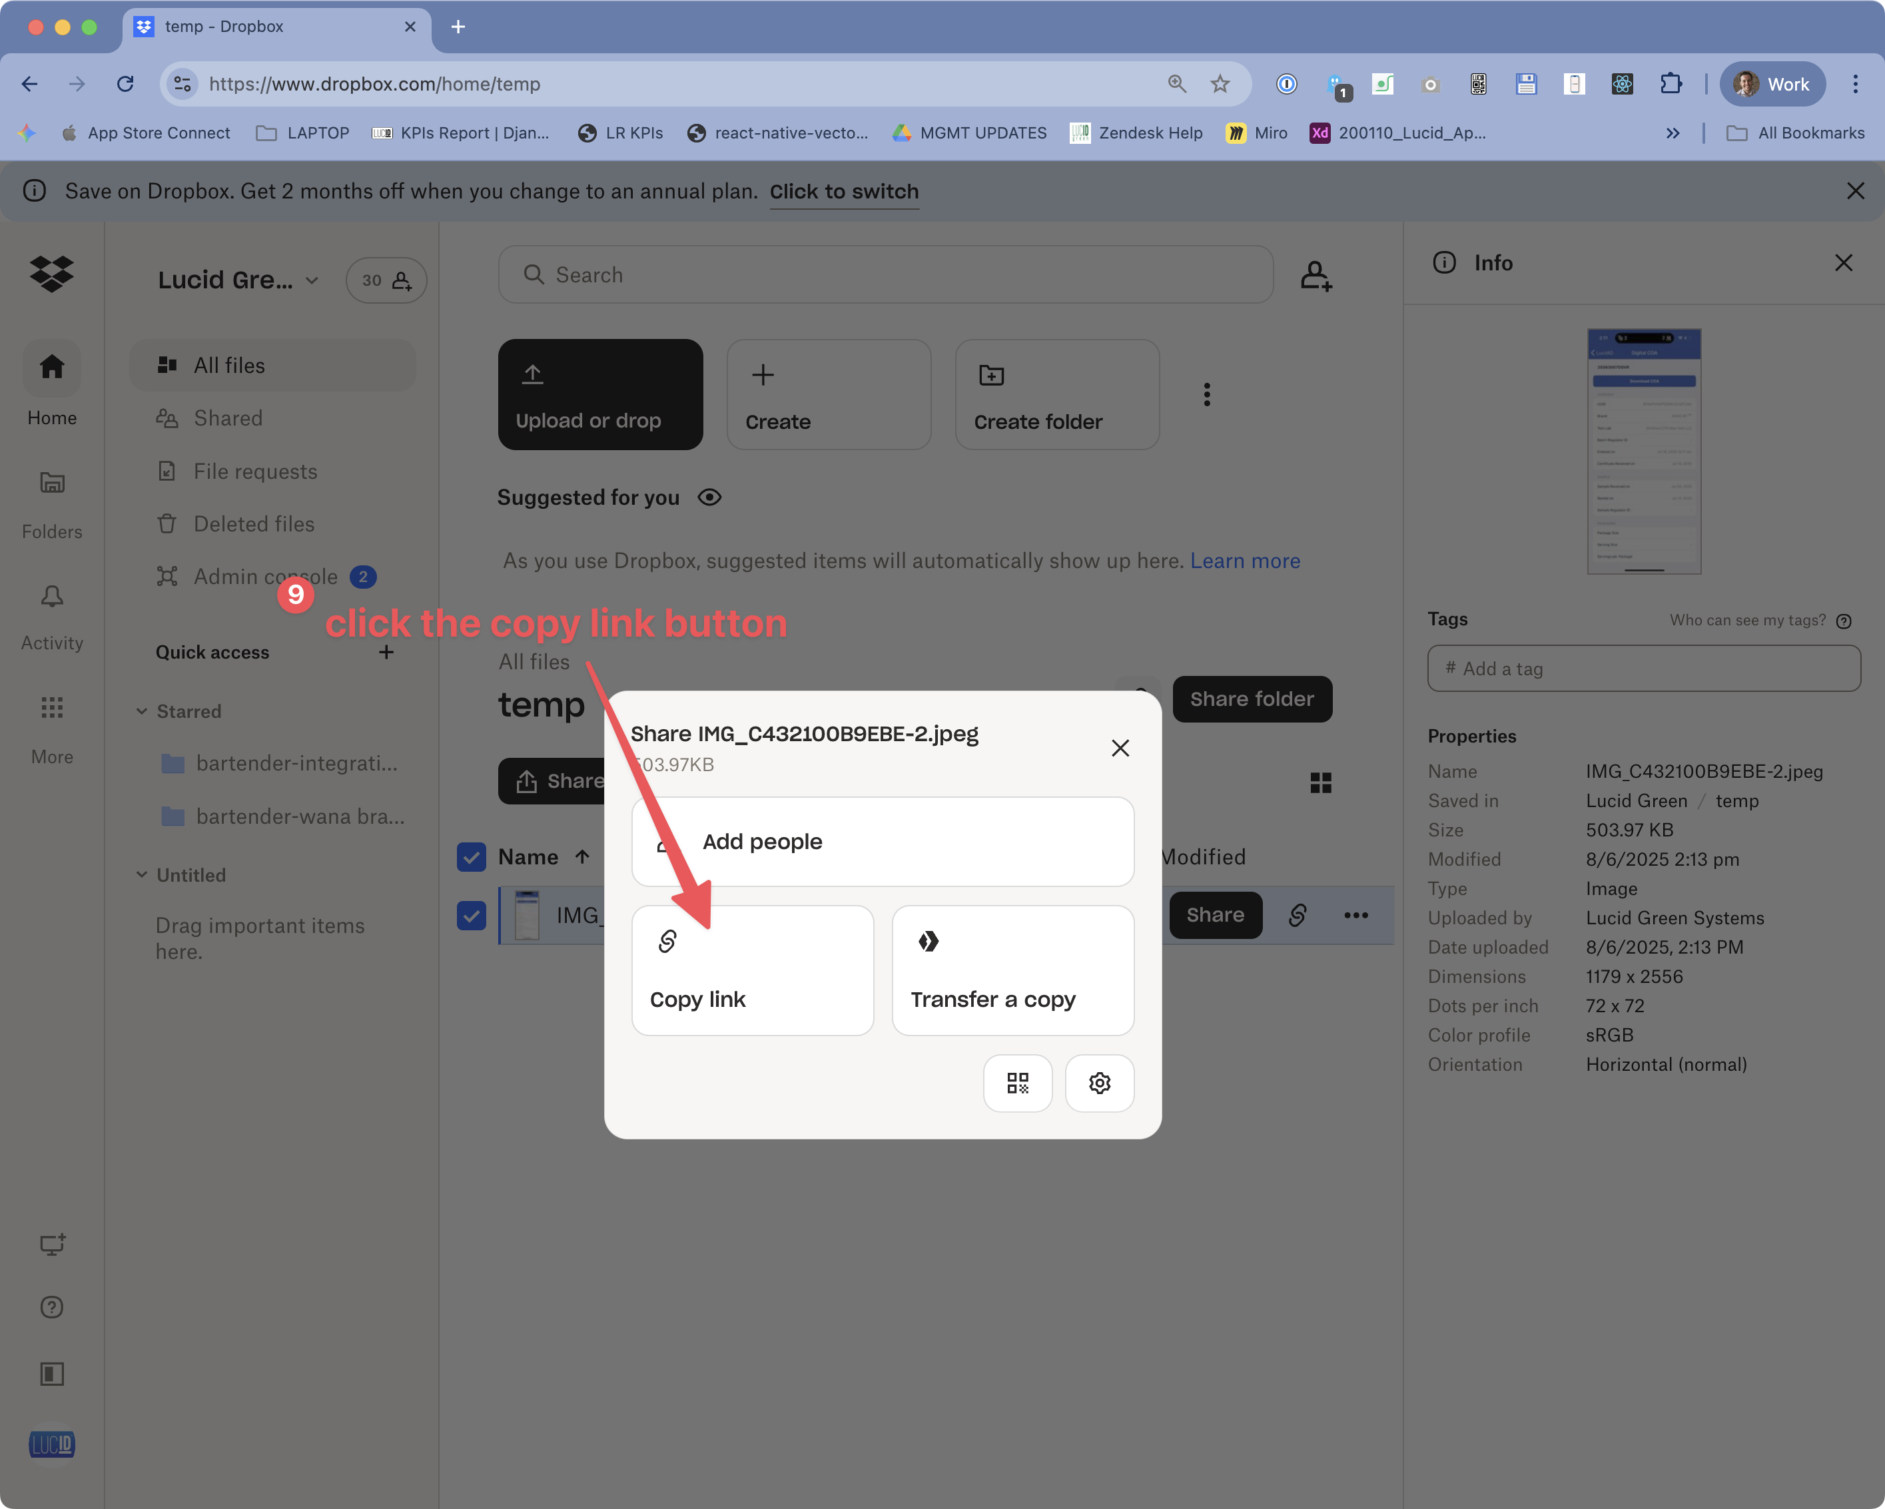Click the More grid icon in sidebar
1885x1509 pixels.
(51, 708)
